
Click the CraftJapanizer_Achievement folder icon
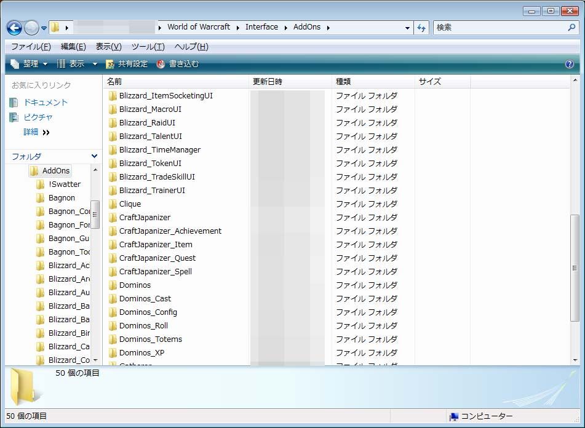click(x=113, y=231)
